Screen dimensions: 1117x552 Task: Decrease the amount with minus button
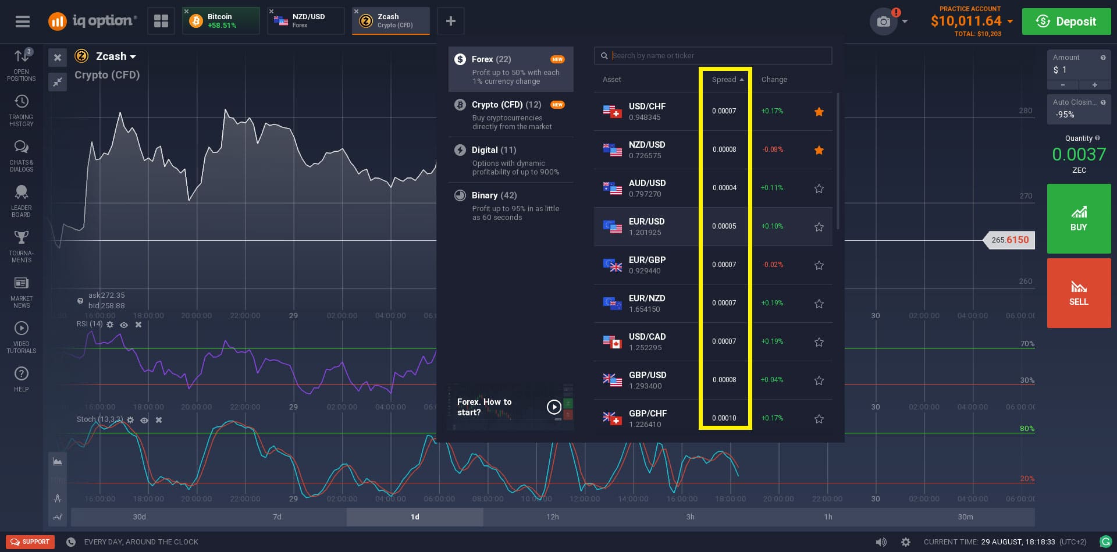pyautogui.click(x=1063, y=86)
